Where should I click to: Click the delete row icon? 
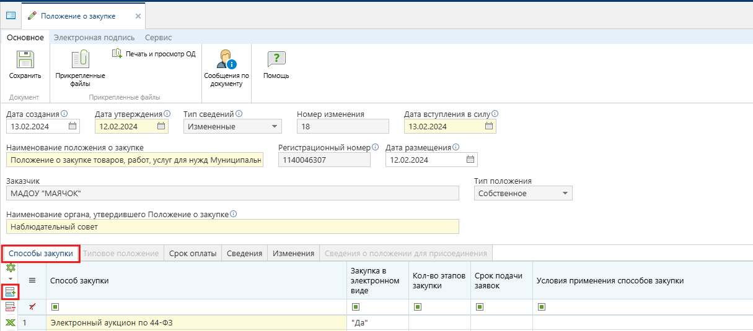10,306
